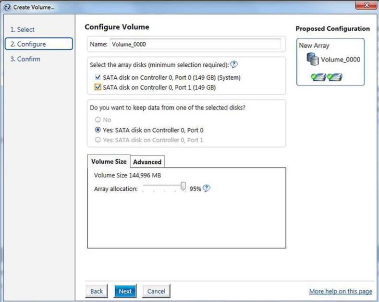Choose Yes: SATA disk on Controller 0, Port 0
The image size is (379, 302).
[98, 130]
